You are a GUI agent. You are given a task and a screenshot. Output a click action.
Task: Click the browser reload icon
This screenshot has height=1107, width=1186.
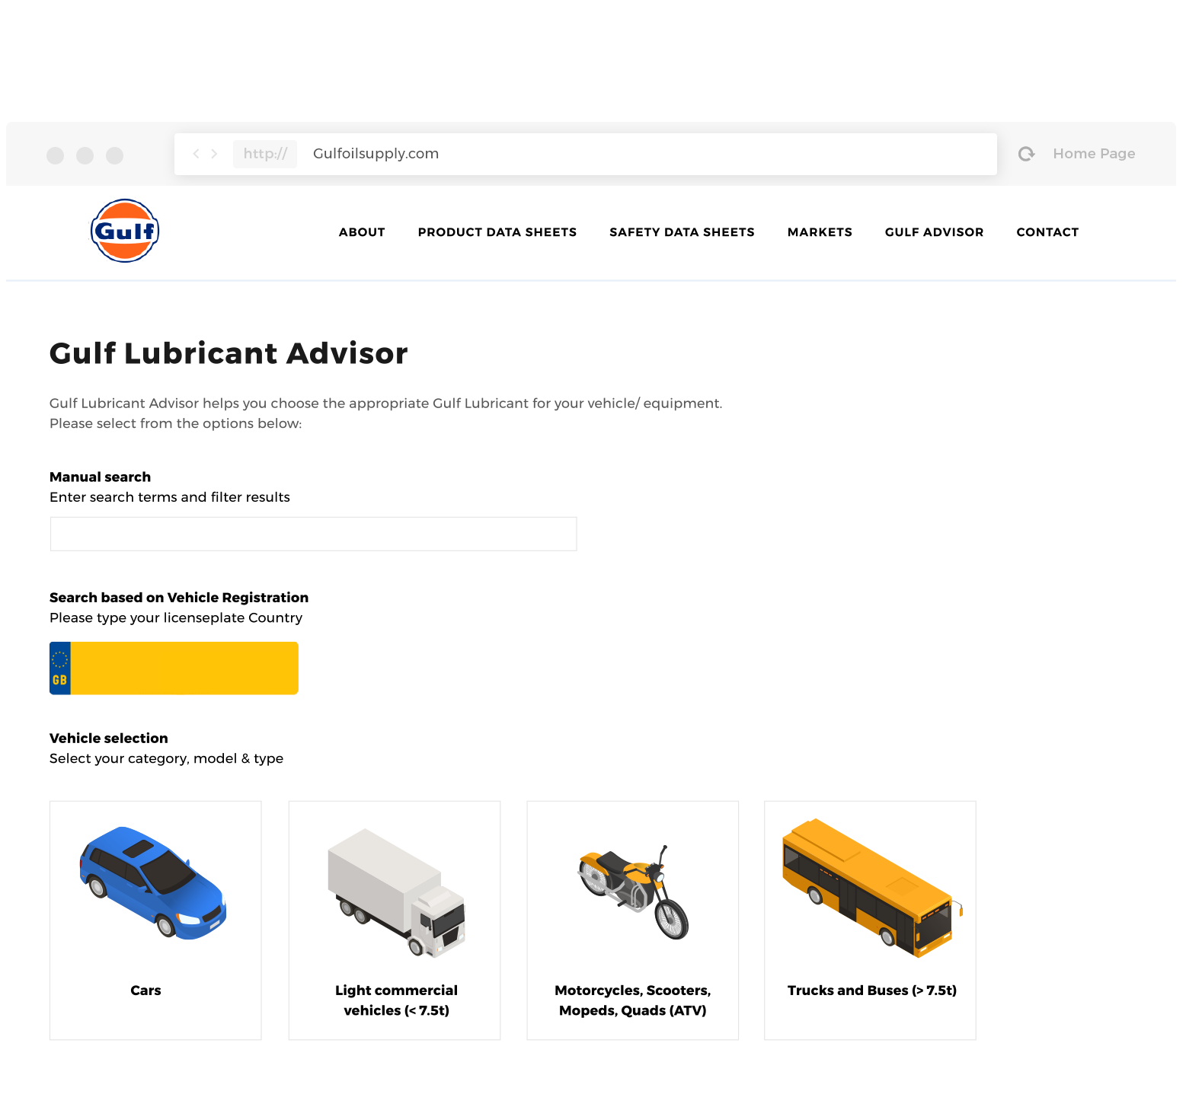[x=1026, y=154]
